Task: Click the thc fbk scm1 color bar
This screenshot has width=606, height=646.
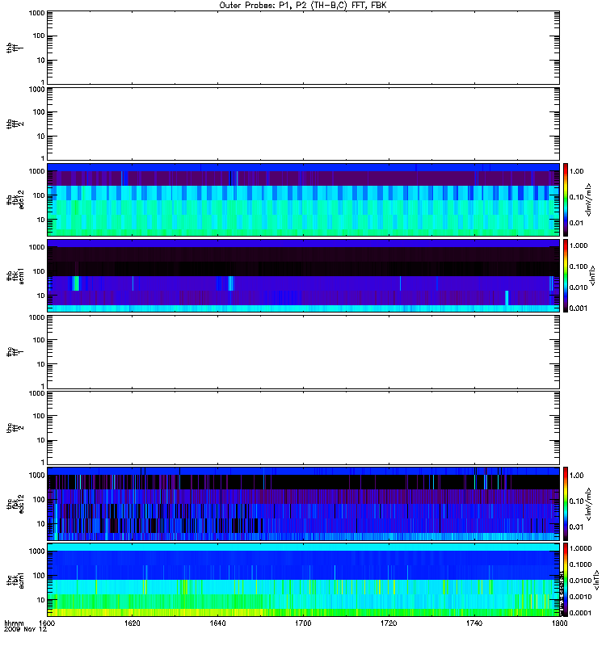Action: tap(566, 580)
